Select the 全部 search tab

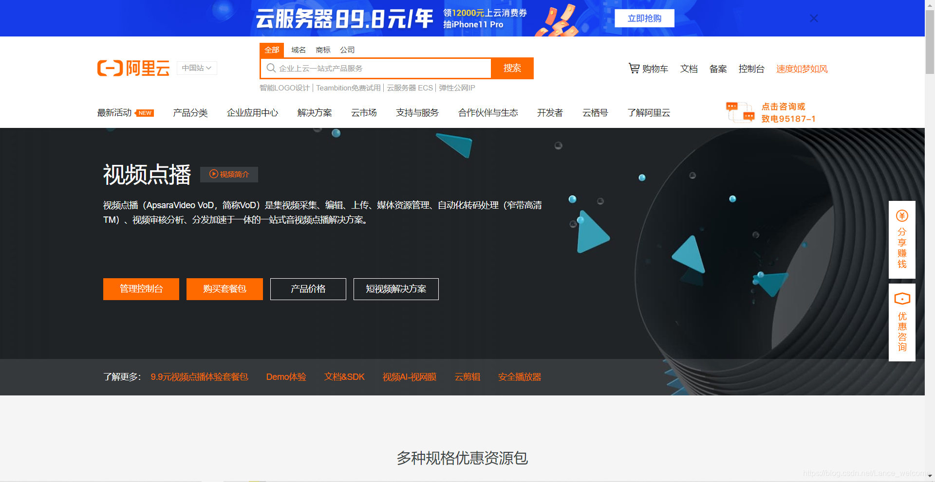tap(272, 50)
